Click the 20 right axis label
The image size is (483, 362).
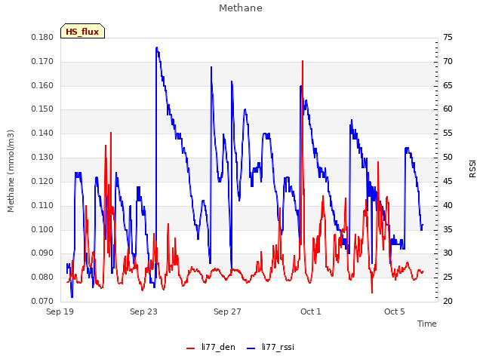[x=448, y=301]
